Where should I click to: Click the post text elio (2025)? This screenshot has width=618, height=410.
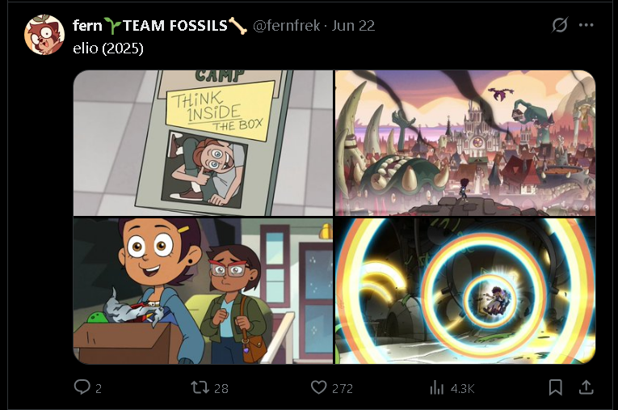[x=108, y=49]
